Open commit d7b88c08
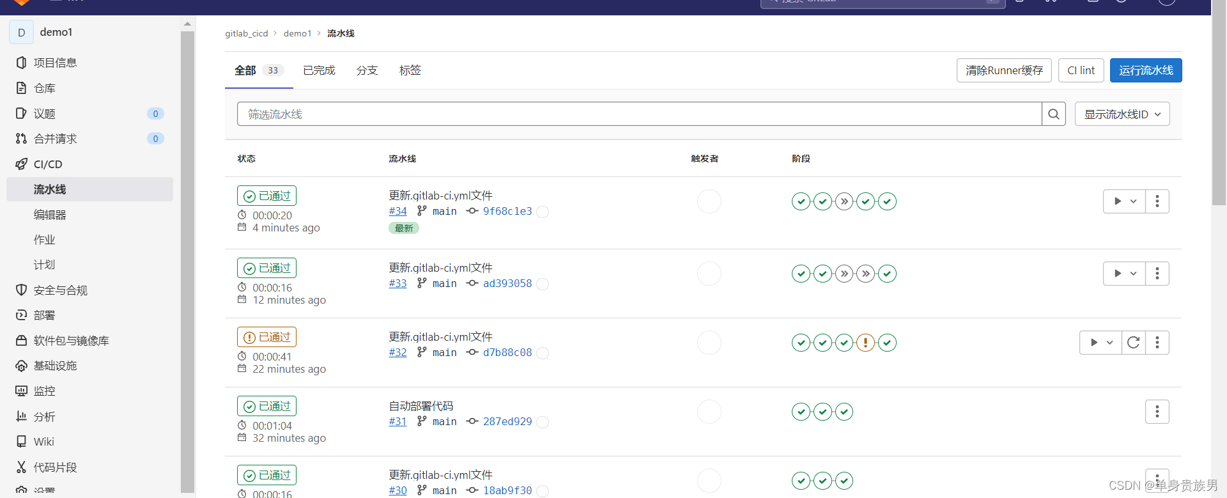Viewport: 1227px width, 498px height. point(507,352)
